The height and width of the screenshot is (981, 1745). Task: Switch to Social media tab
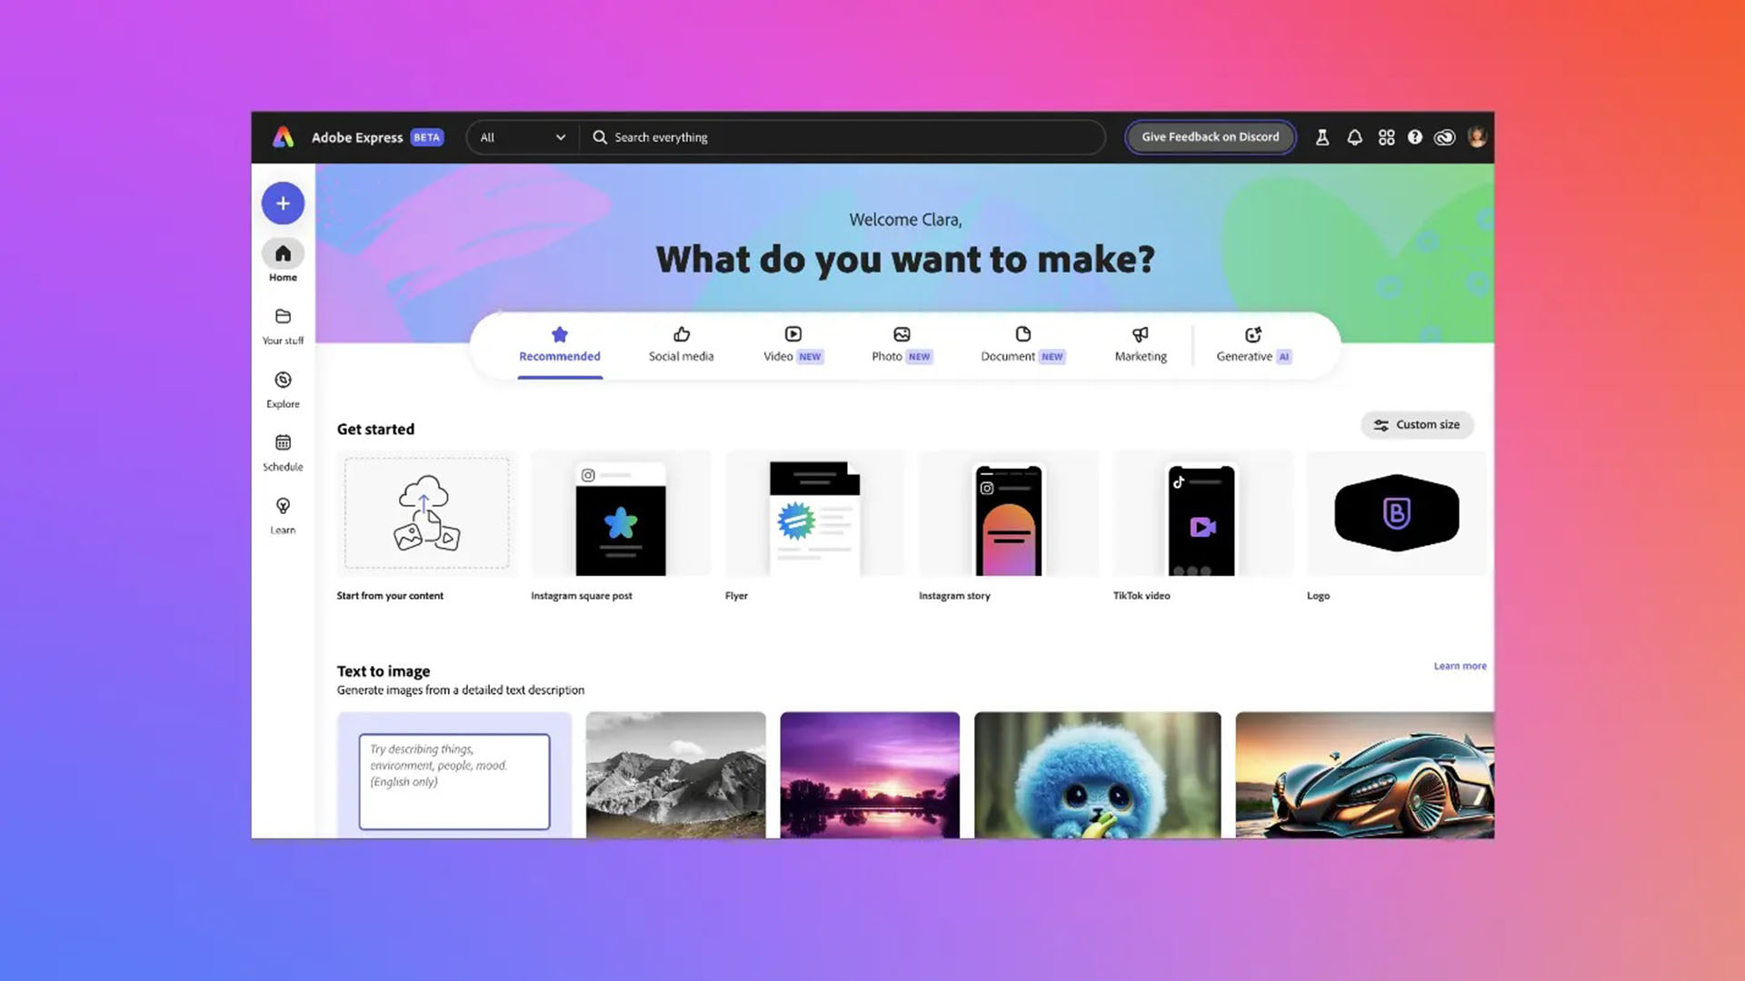(682, 343)
